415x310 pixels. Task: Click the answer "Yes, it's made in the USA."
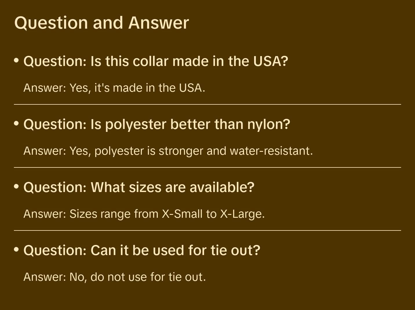[x=114, y=88]
